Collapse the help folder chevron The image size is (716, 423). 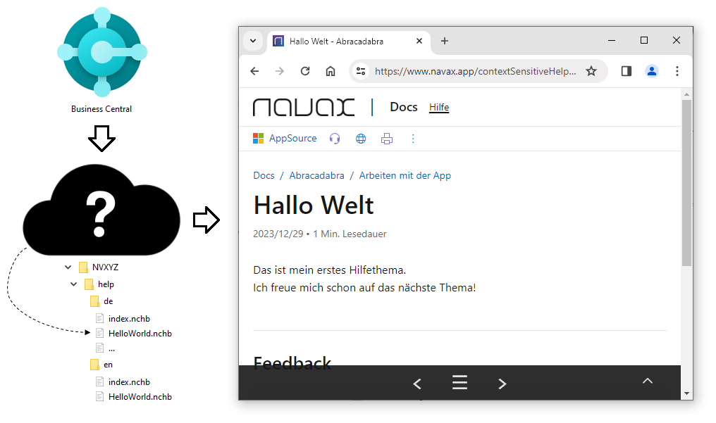pyautogui.click(x=73, y=284)
